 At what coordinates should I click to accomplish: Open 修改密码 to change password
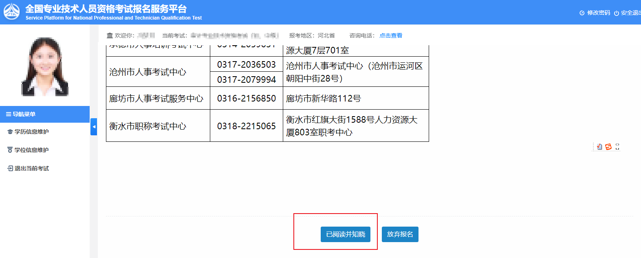click(x=595, y=13)
